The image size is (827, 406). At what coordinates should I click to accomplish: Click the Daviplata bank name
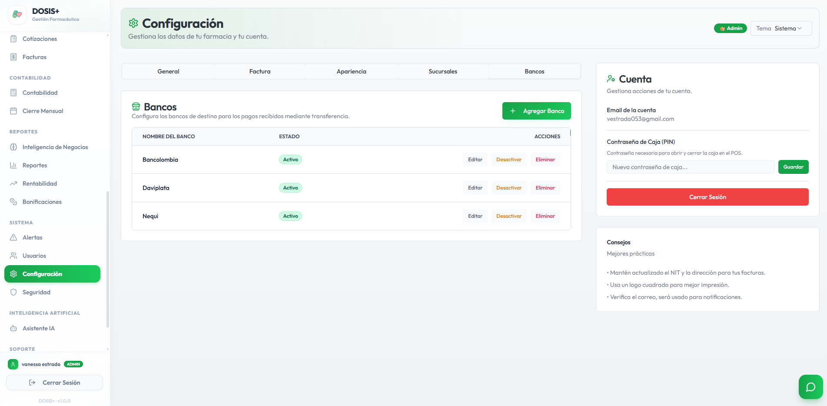coord(156,188)
